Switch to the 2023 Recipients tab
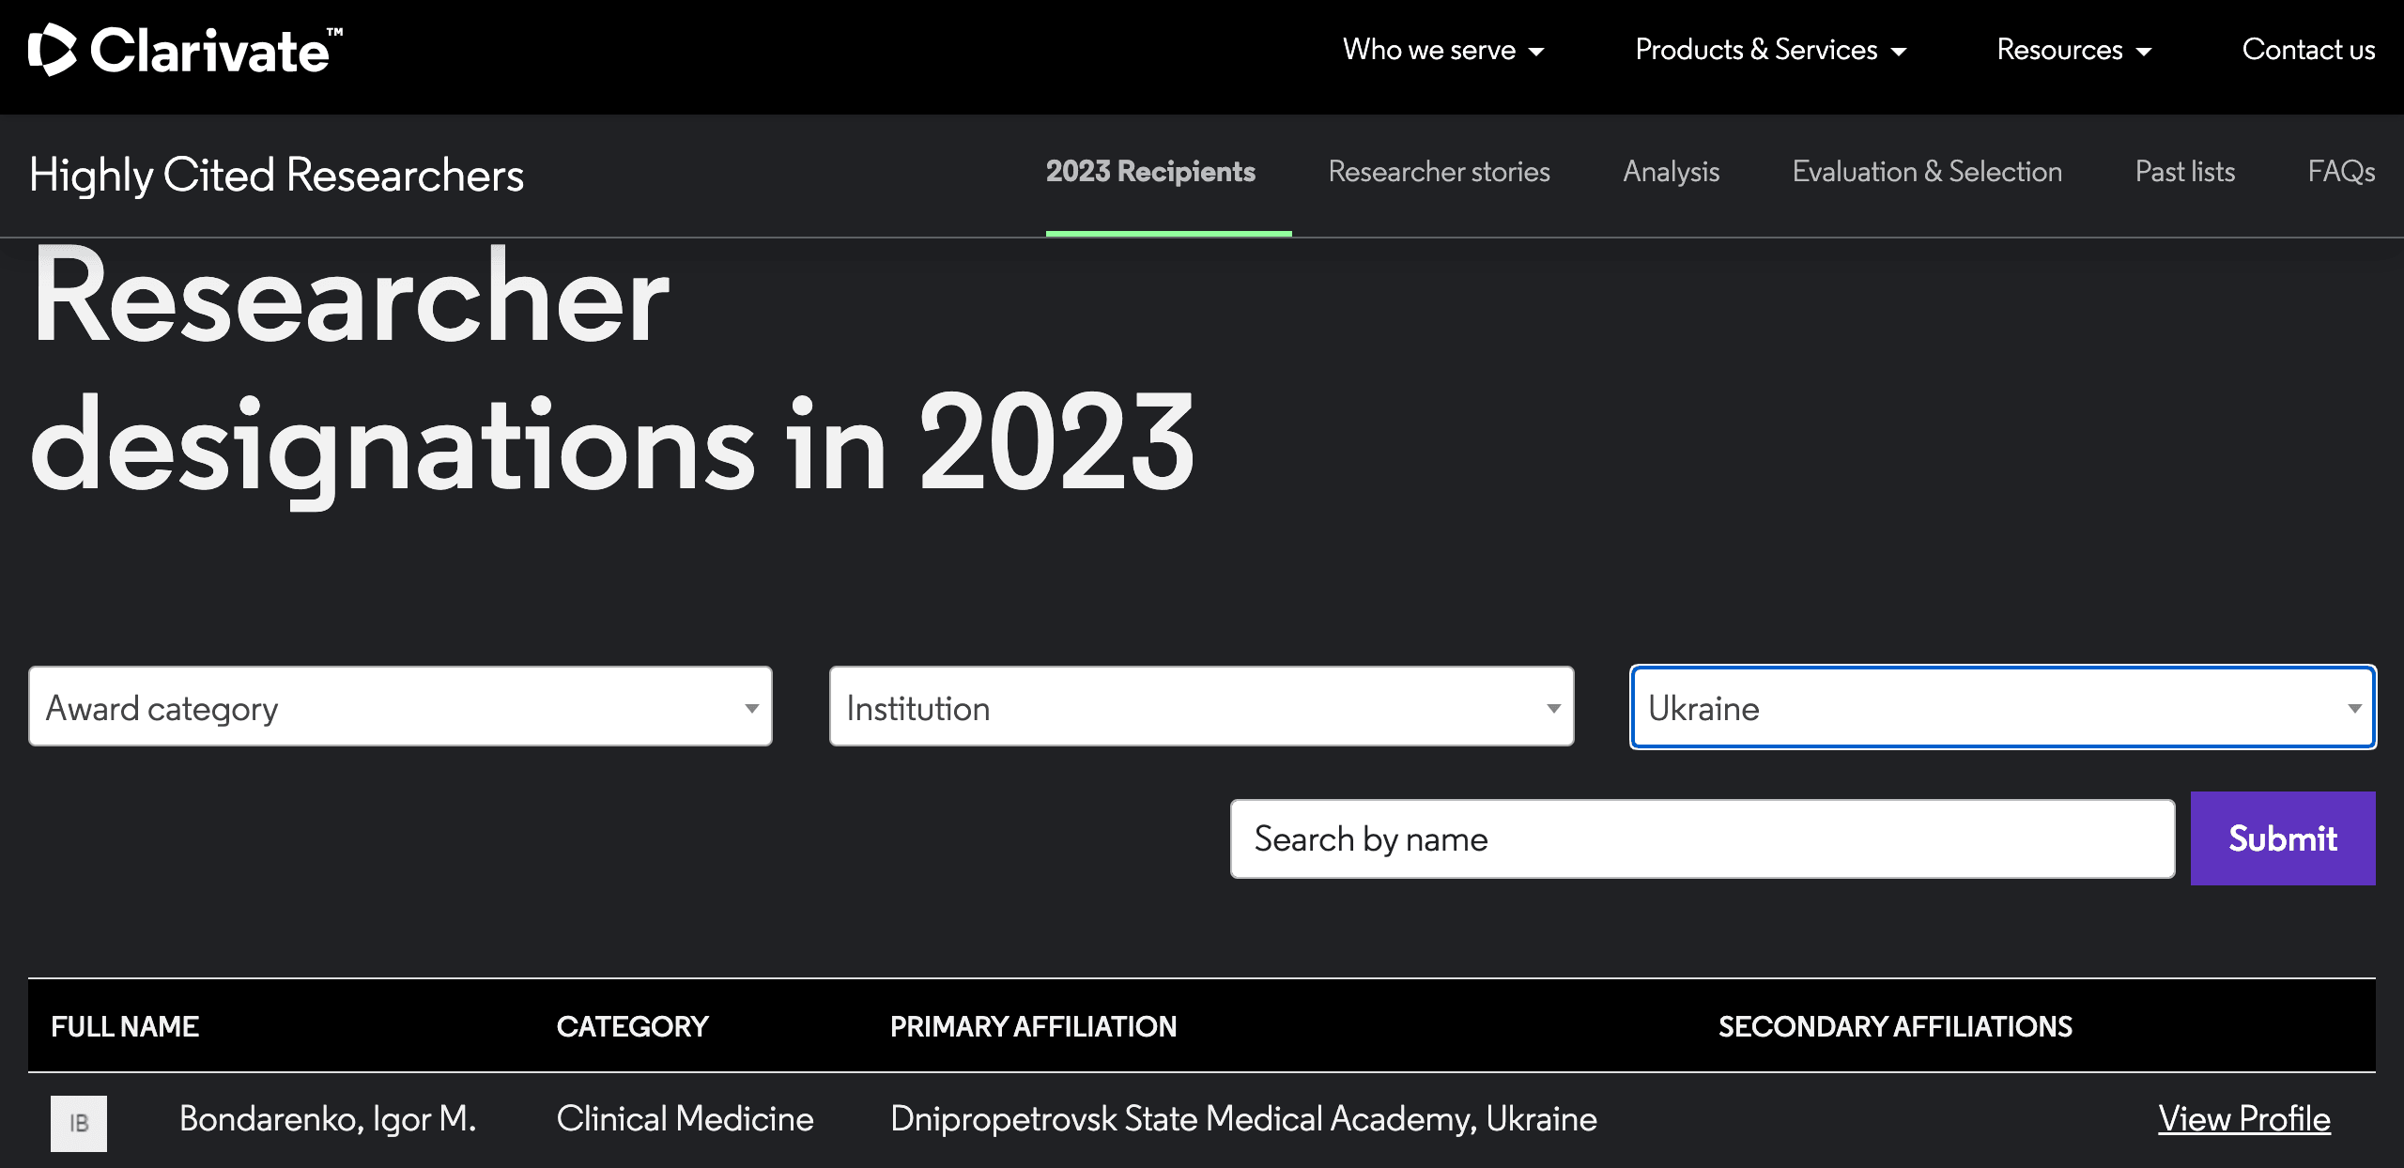The image size is (2404, 1168). pyautogui.click(x=1150, y=172)
